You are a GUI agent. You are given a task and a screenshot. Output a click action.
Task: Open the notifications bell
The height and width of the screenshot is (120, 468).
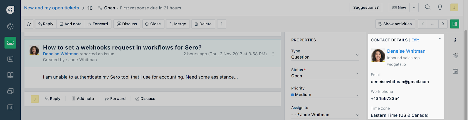point(440,8)
